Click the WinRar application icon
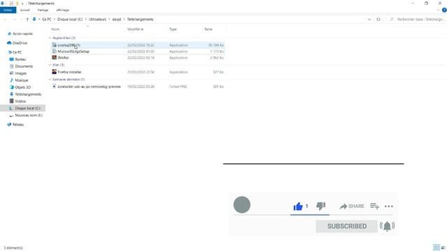 [54, 57]
